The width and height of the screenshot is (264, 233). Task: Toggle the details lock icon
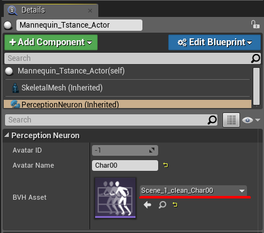pyautogui.click(x=255, y=24)
